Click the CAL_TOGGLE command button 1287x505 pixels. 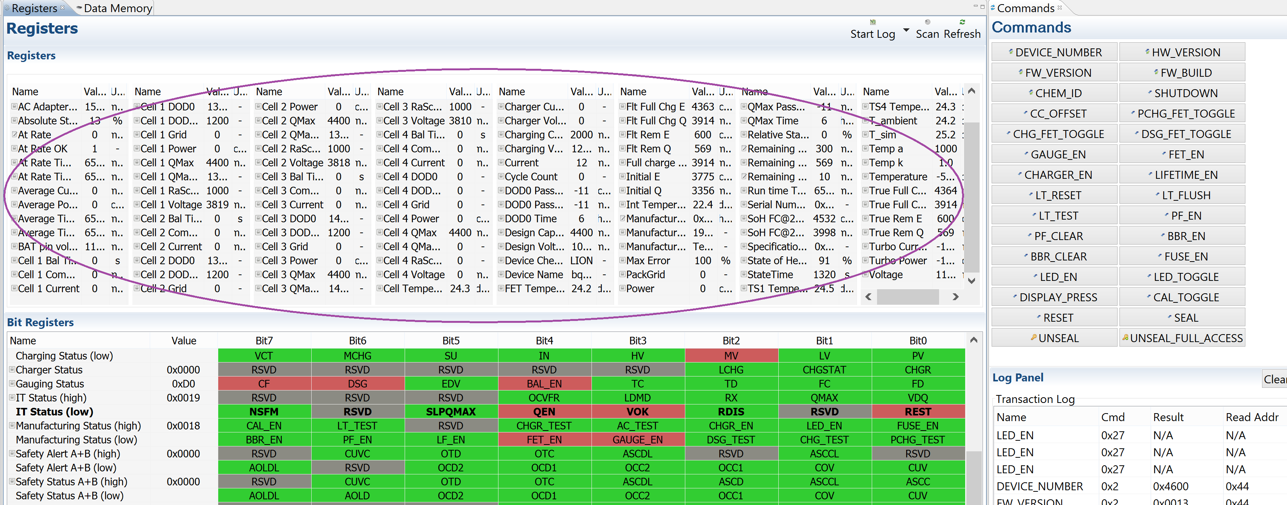pos(1182,297)
